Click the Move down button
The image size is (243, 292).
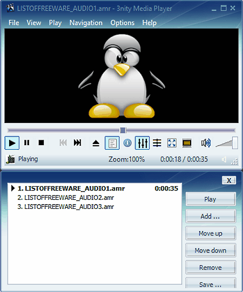coord(211,250)
